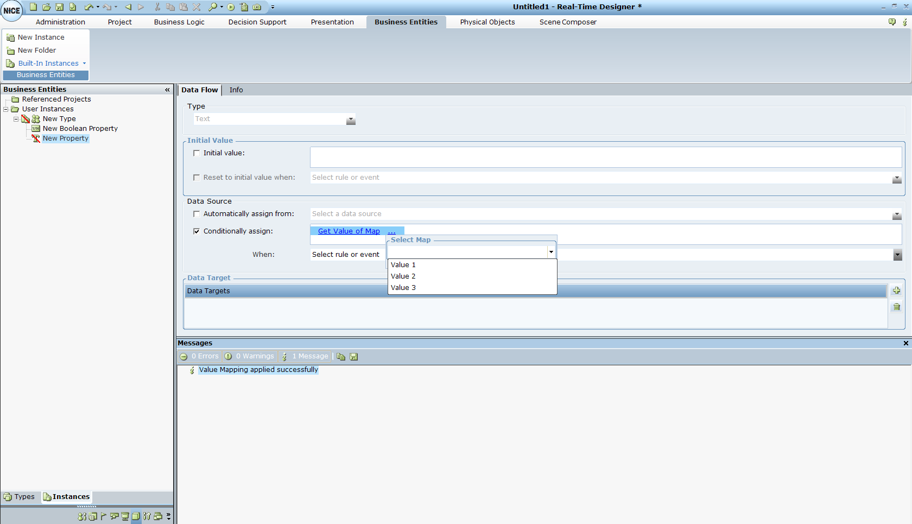This screenshot has width=912, height=524.
Task: Open the magnifier search tool
Action: click(213, 7)
